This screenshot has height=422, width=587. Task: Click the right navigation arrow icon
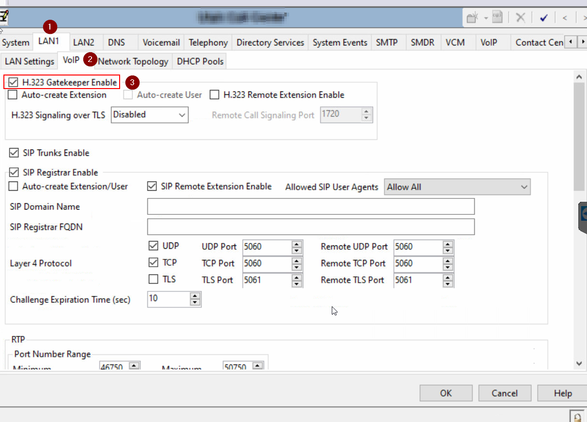[585, 17]
